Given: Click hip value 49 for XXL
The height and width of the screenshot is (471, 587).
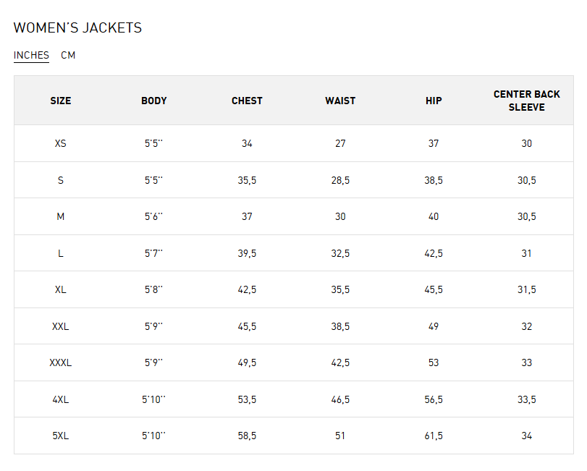Looking at the screenshot, I should [x=434, y=326].
